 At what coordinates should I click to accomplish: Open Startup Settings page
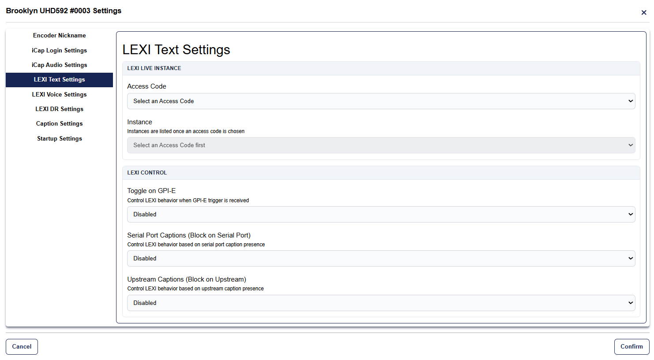(x=59, y=138)
